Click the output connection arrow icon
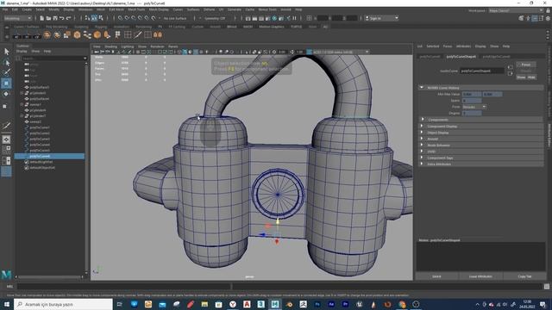The width and height of the screenshot is (552, 310). click(x=510, y=73)
